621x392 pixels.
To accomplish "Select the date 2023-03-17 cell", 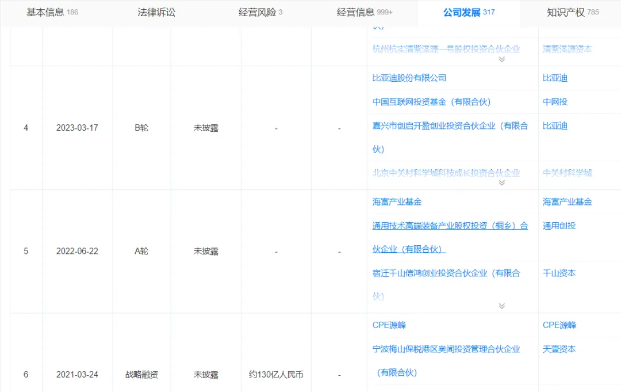I will (77, 128).
